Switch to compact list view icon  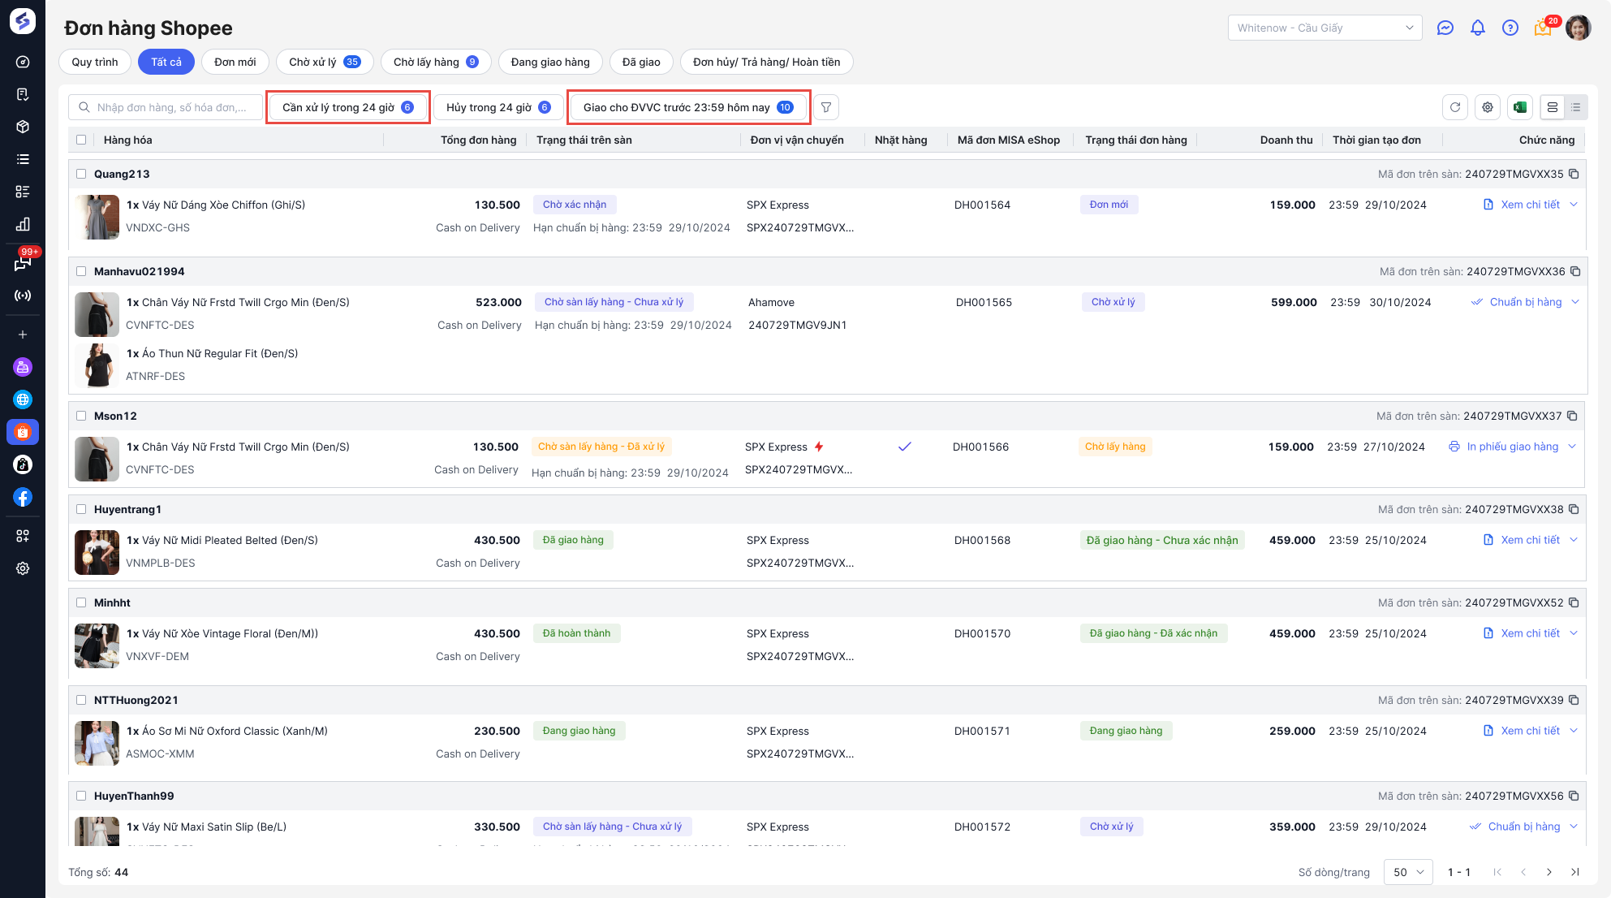pos(1575,107)
